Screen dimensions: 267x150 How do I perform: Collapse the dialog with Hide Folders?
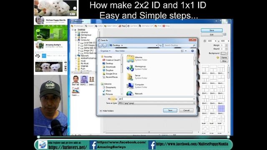coord(107,111)
